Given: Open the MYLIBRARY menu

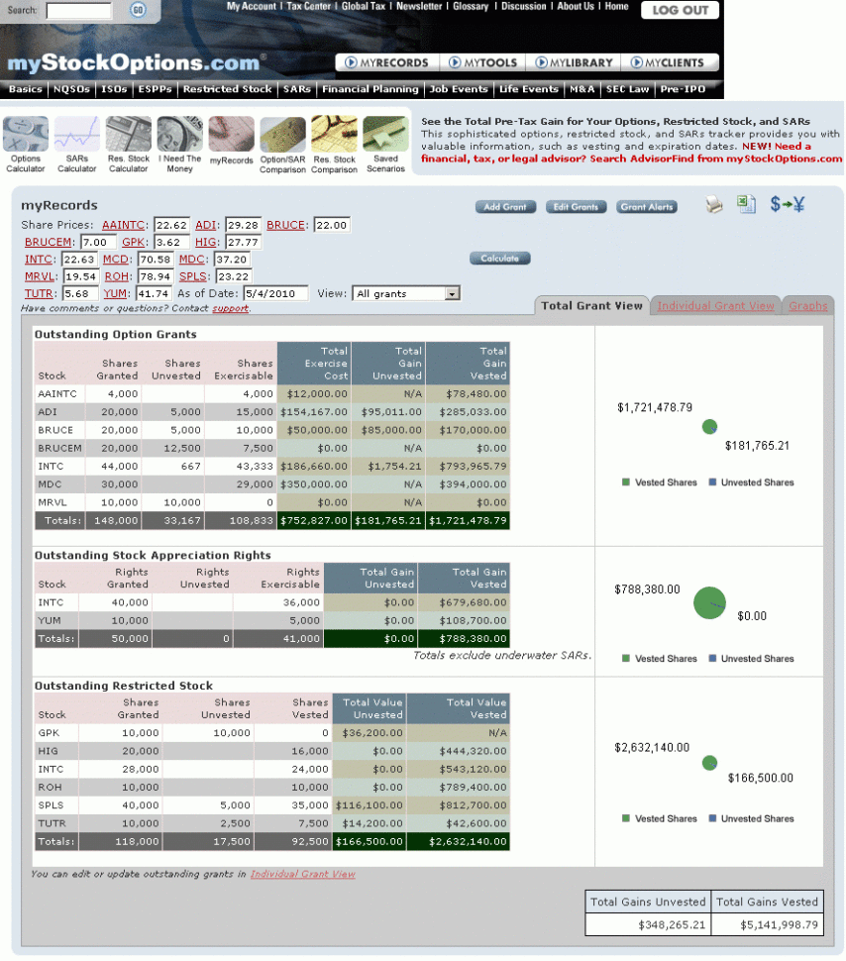Looking at the screenshot, I should (574, 62).
